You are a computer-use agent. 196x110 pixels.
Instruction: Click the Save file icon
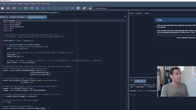tap(8, 8)
